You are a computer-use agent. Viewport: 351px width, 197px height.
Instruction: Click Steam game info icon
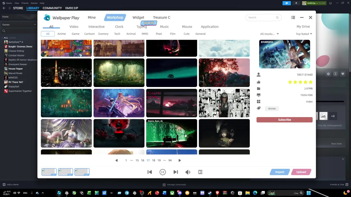(x=335, y=74)
